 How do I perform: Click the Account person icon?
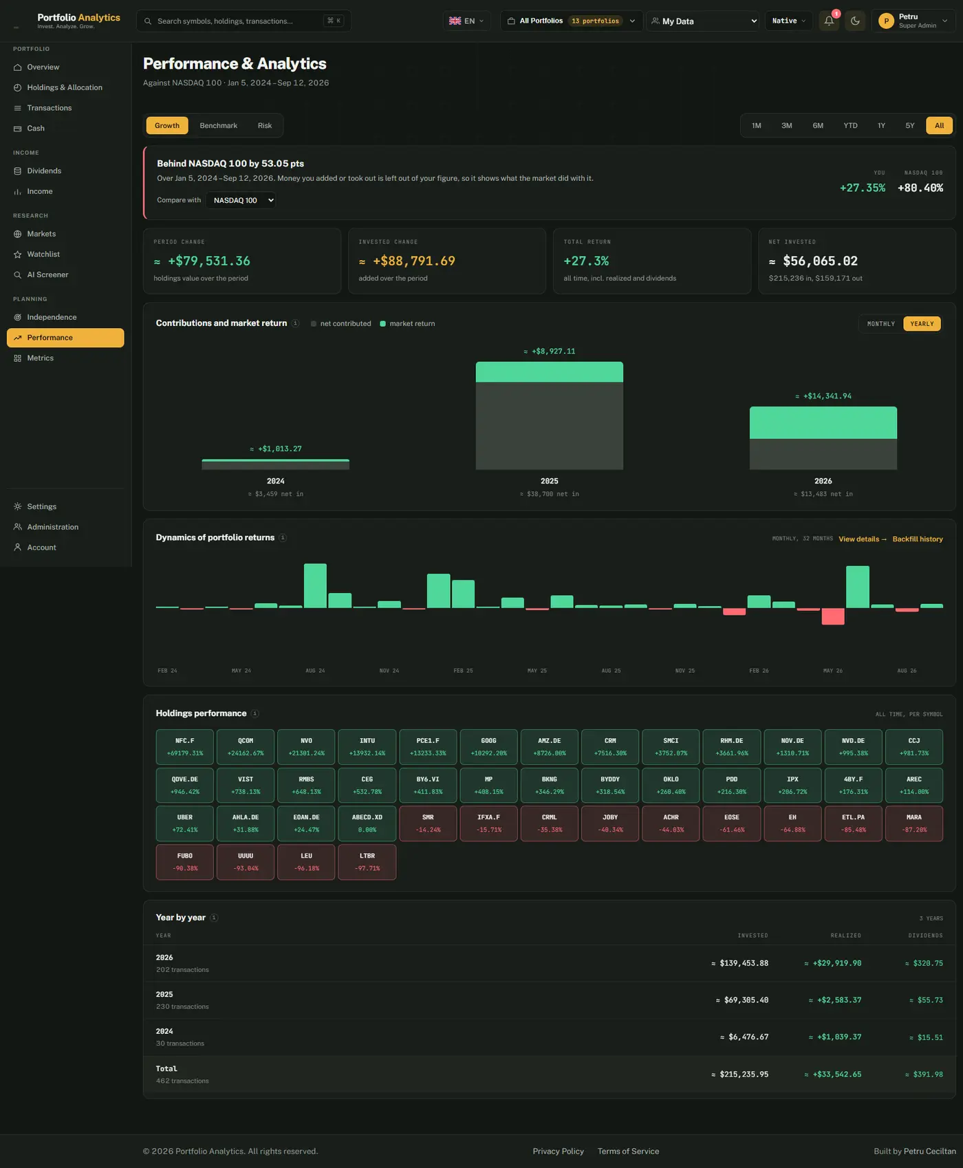[18, 548]
